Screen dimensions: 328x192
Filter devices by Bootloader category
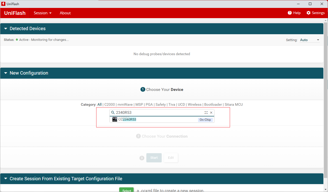(213, 104)
